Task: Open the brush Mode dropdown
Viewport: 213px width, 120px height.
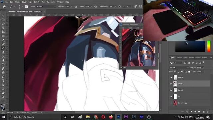Action: click(x=46, y=7)
